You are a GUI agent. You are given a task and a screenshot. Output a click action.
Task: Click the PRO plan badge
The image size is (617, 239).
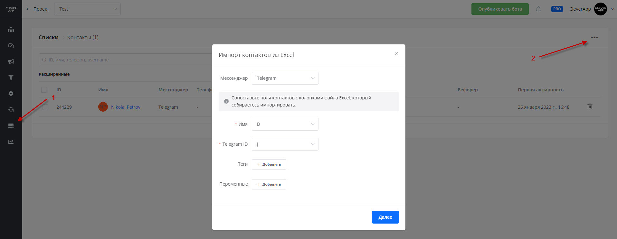pyautogui.click(x=557, y=9)
